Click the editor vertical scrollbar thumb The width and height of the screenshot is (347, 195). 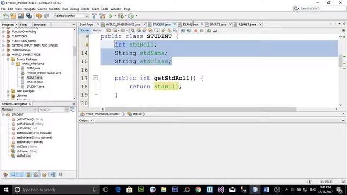[x=340, y=61]
